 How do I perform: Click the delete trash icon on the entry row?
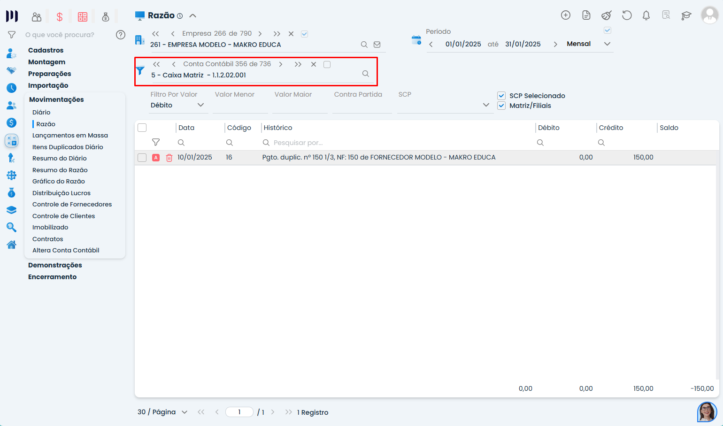pyautogui.click(x=169, y=157)
